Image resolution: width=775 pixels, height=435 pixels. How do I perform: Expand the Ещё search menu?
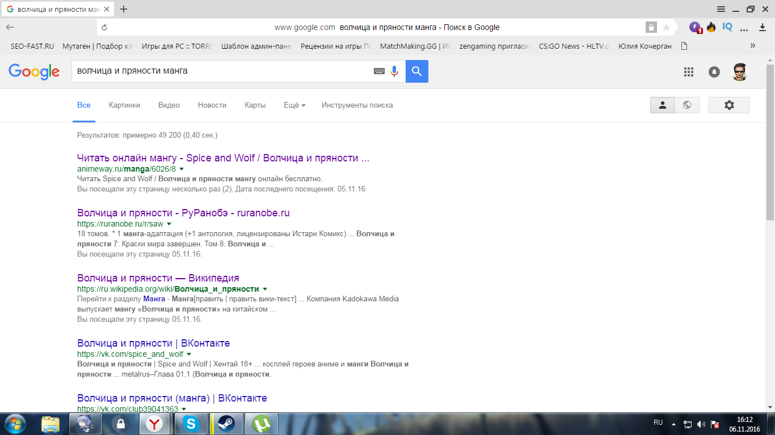pyautogui.click(x=294, y=105)
